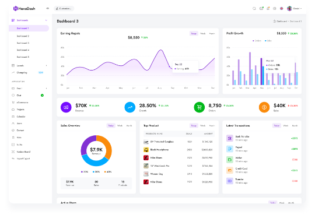The image size is (315, 218).
Task: Click the Macbook Pro product row
Action: (179, 166)
